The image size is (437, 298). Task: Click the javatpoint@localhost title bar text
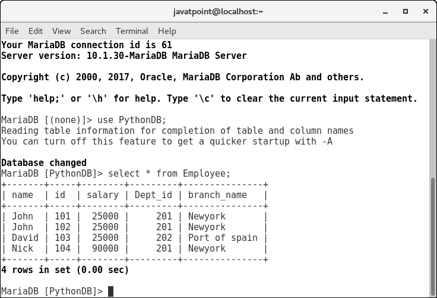(218, 11)
